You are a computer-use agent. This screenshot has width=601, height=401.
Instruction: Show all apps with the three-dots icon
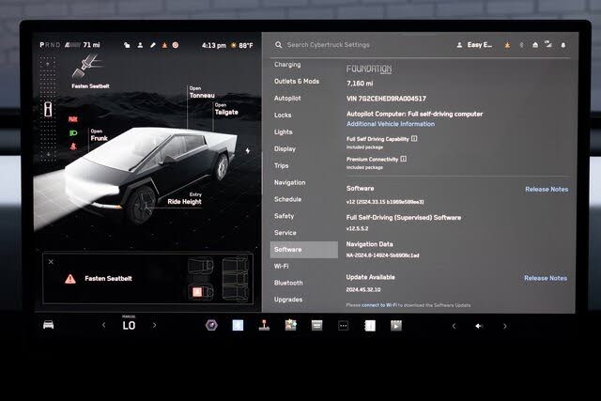click(343, 326)
